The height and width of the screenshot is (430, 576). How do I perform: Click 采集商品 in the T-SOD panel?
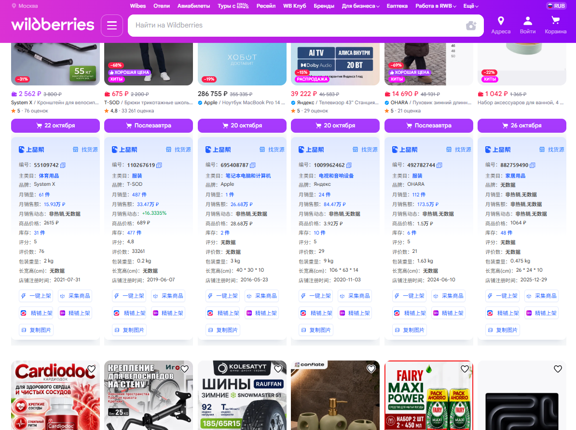pyautogui.click(x=168, y=296)
